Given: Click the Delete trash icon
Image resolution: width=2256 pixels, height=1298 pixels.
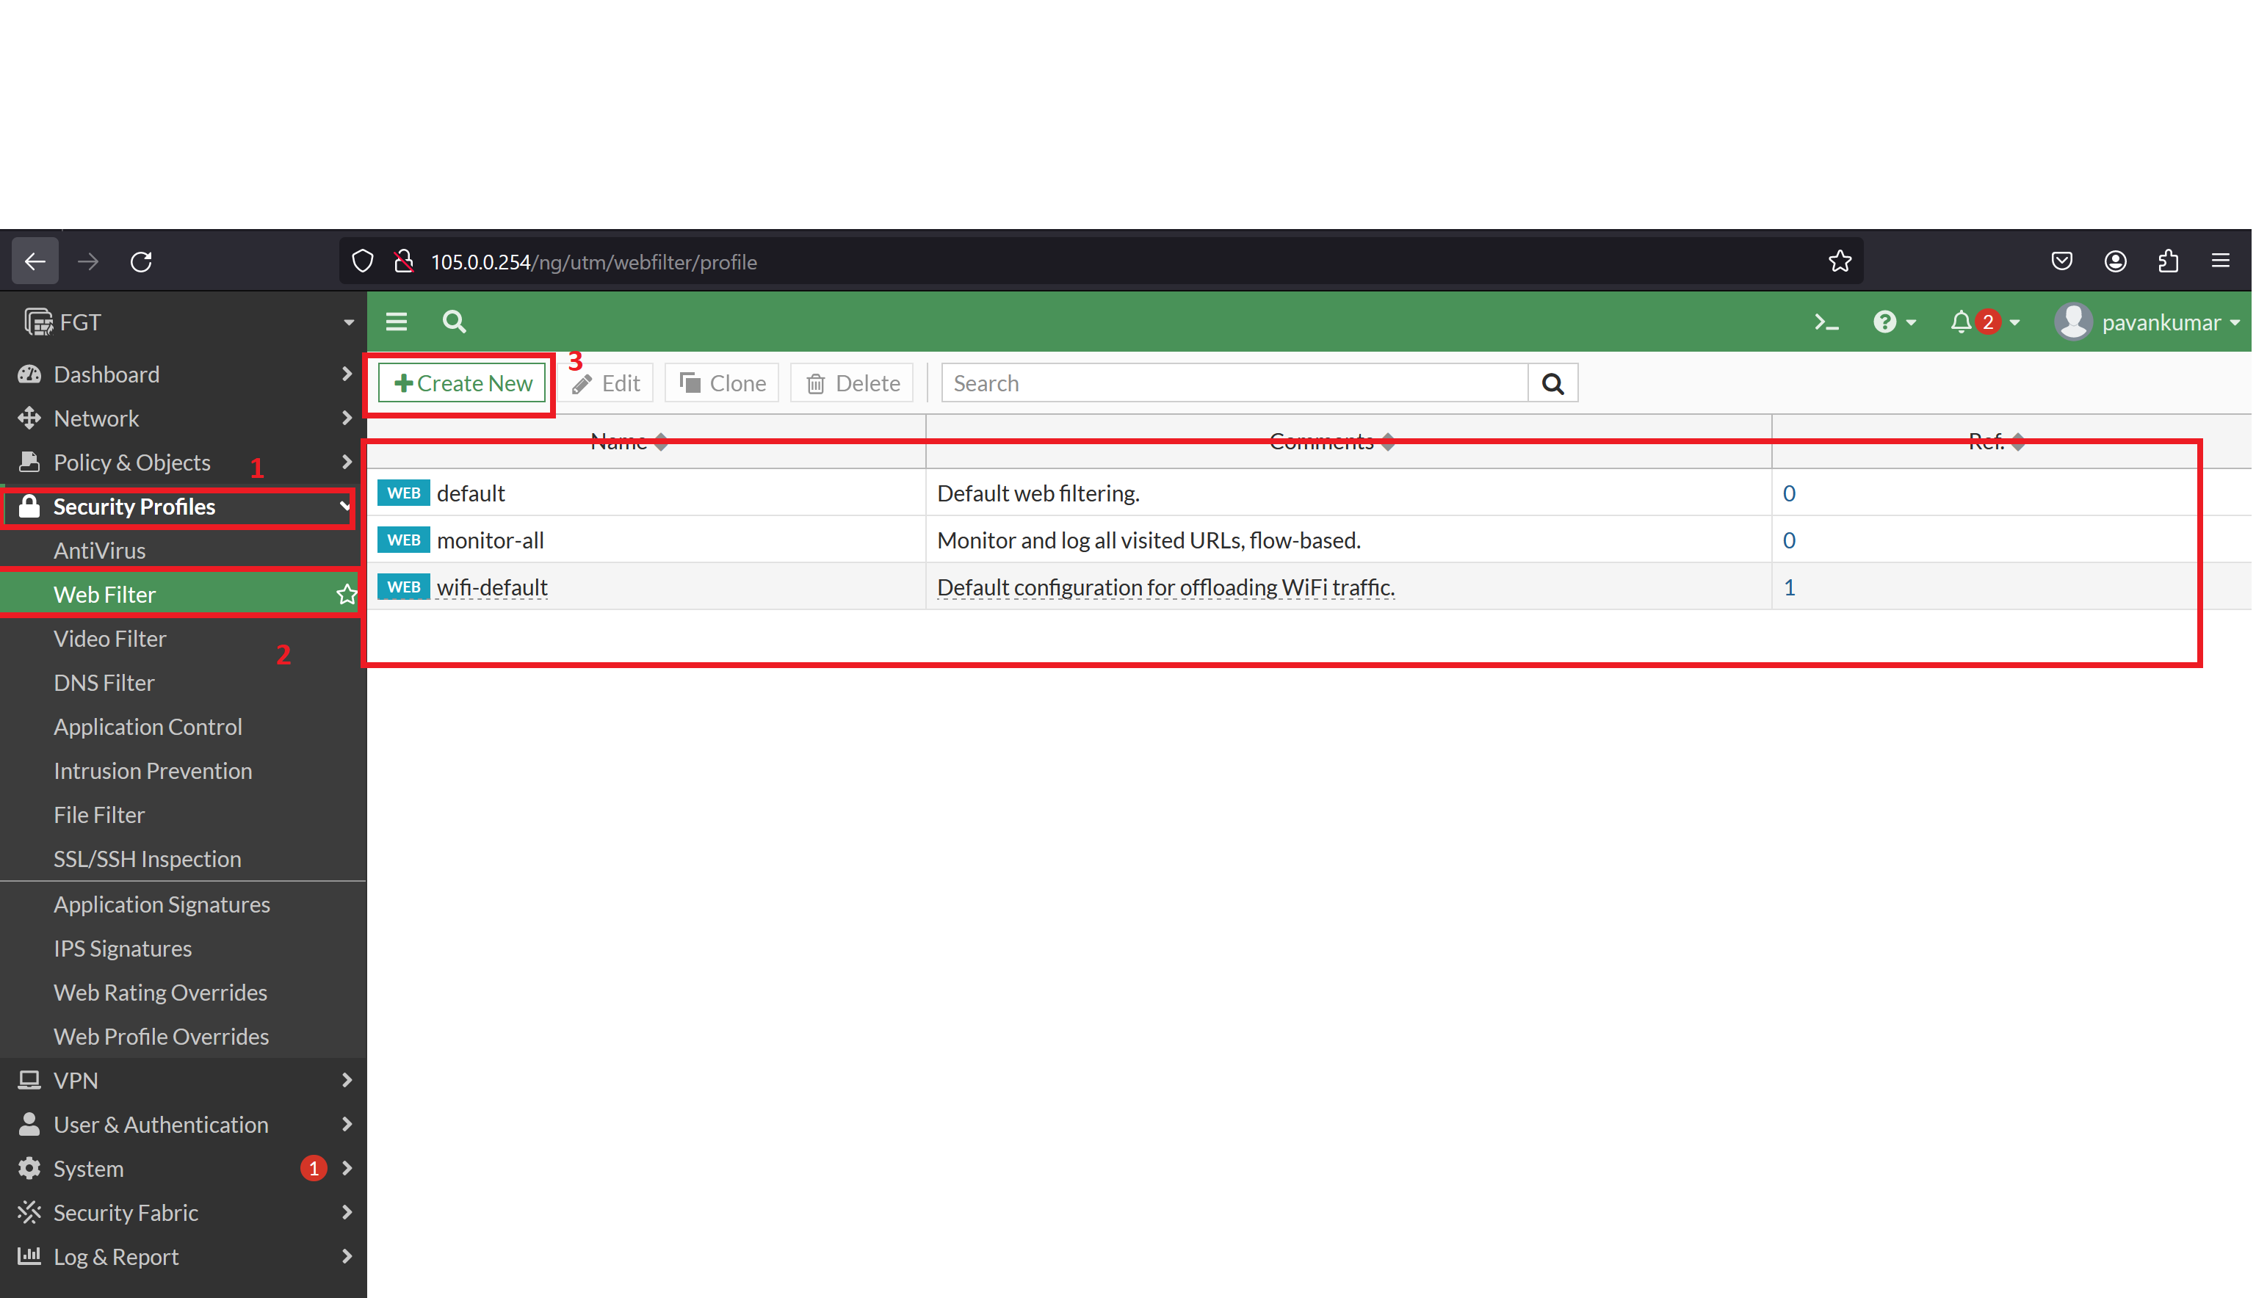Looking at the screenshot, I should tap(815, 382).
